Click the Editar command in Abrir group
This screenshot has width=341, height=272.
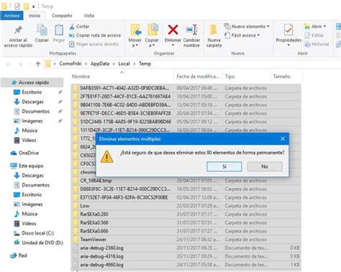[314, 35]
